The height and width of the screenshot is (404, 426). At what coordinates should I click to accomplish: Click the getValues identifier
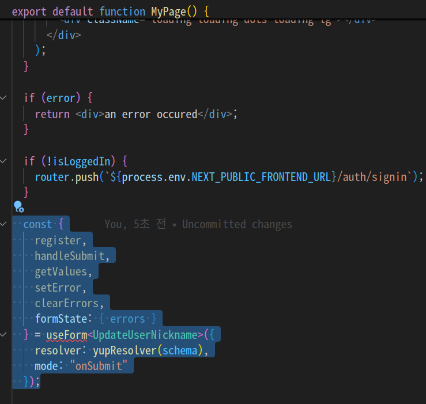tap(61, 271)
